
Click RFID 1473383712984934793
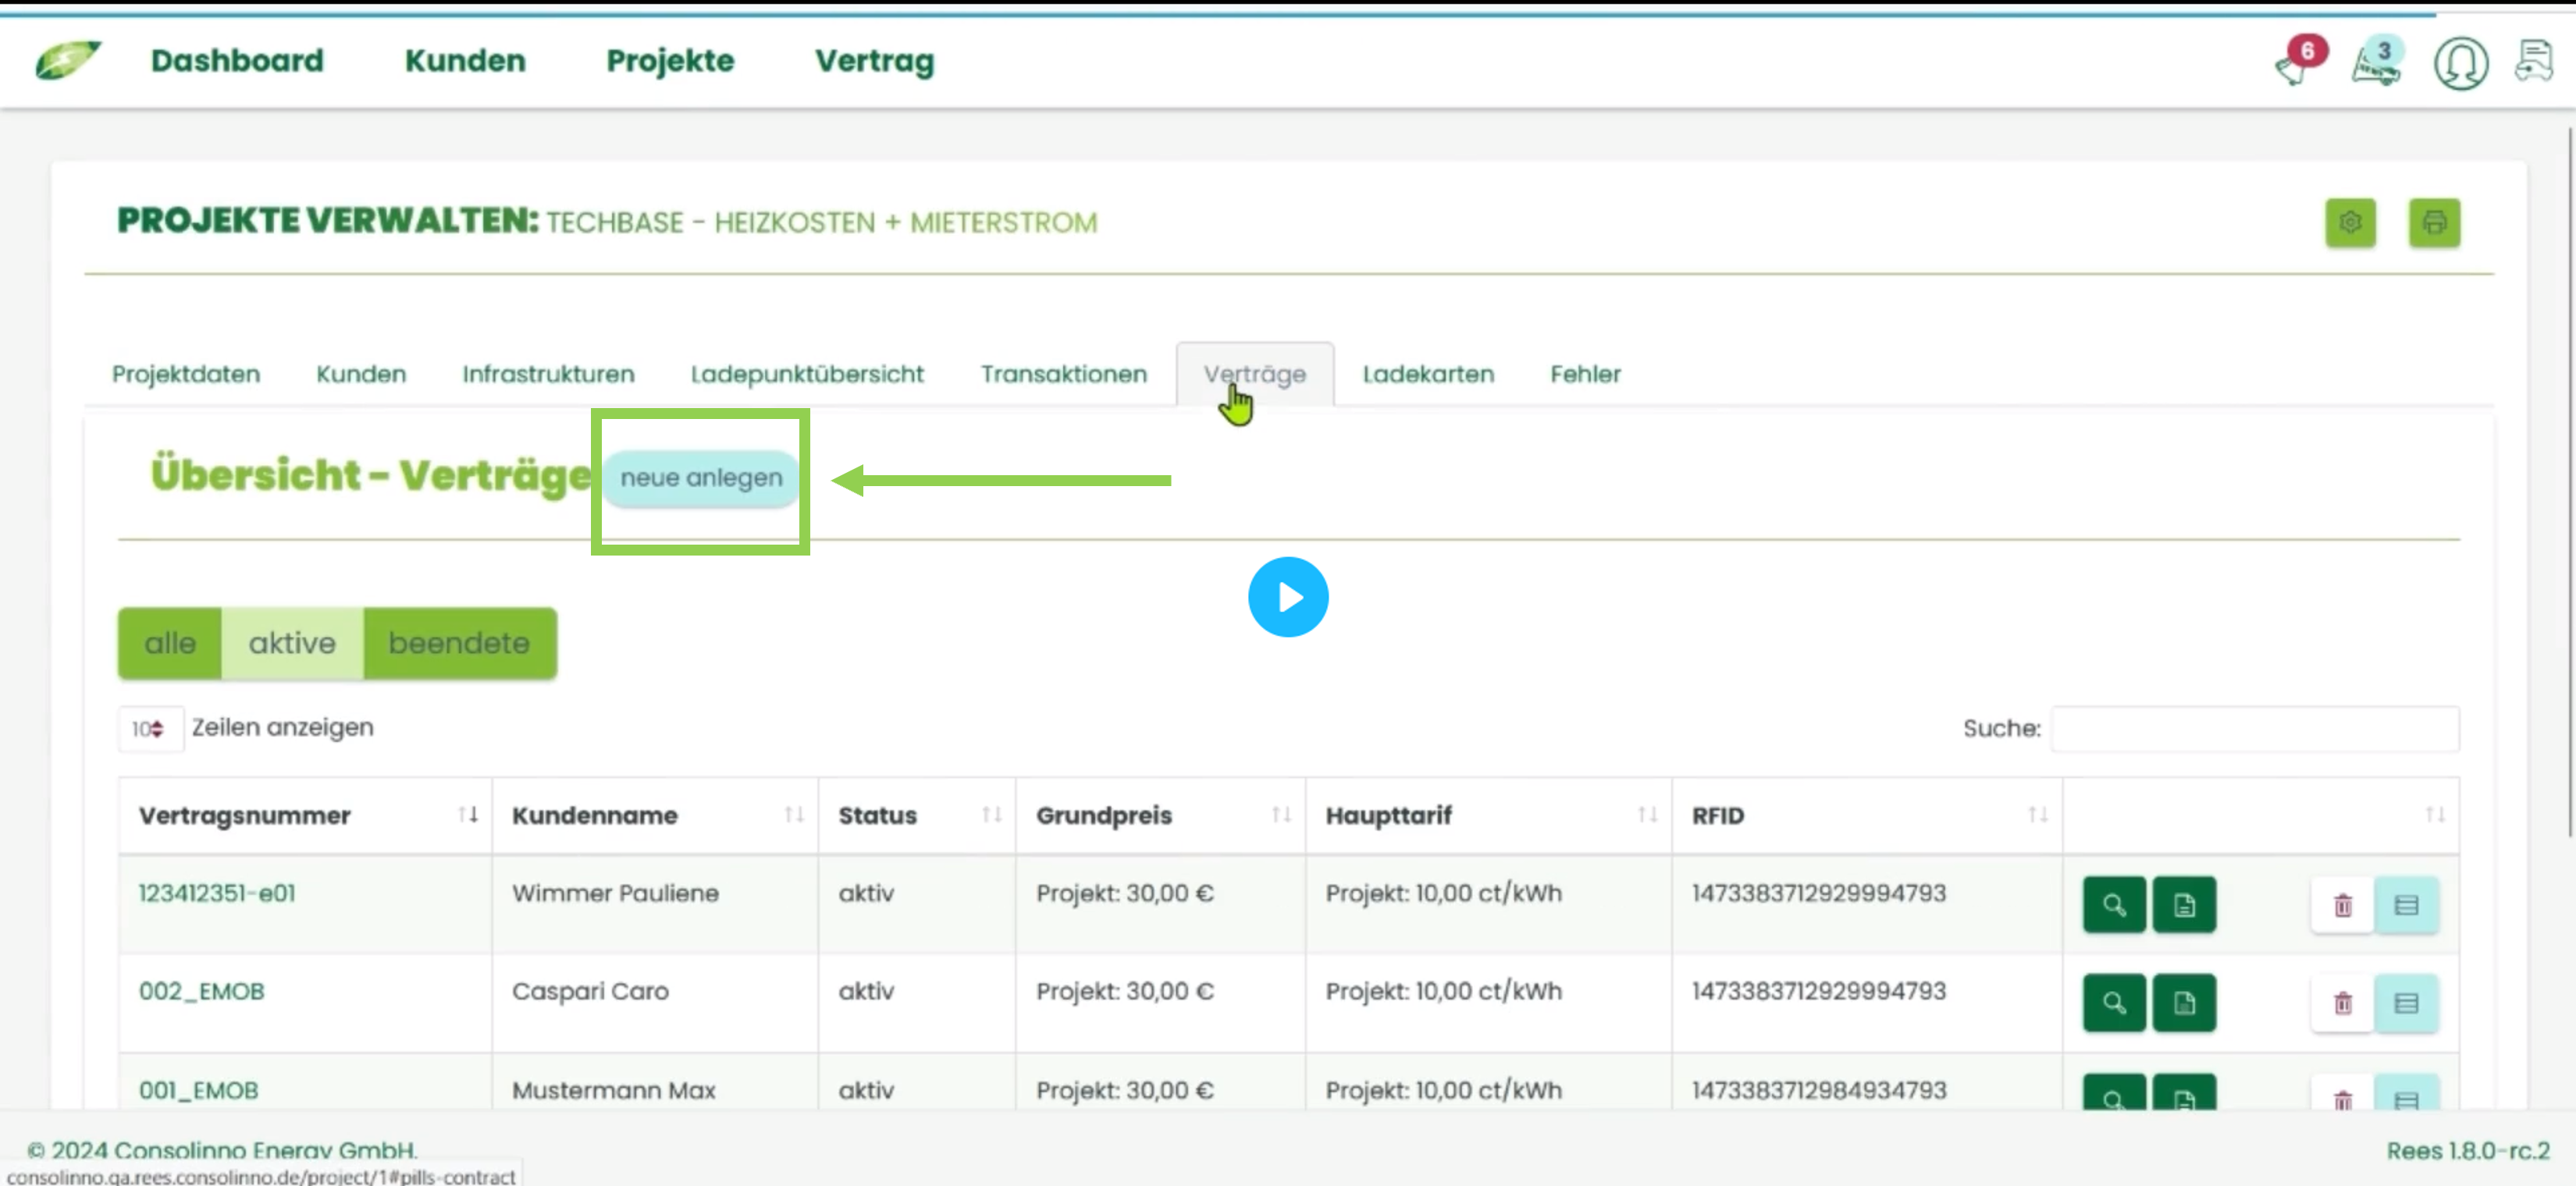(1818, 1089)
